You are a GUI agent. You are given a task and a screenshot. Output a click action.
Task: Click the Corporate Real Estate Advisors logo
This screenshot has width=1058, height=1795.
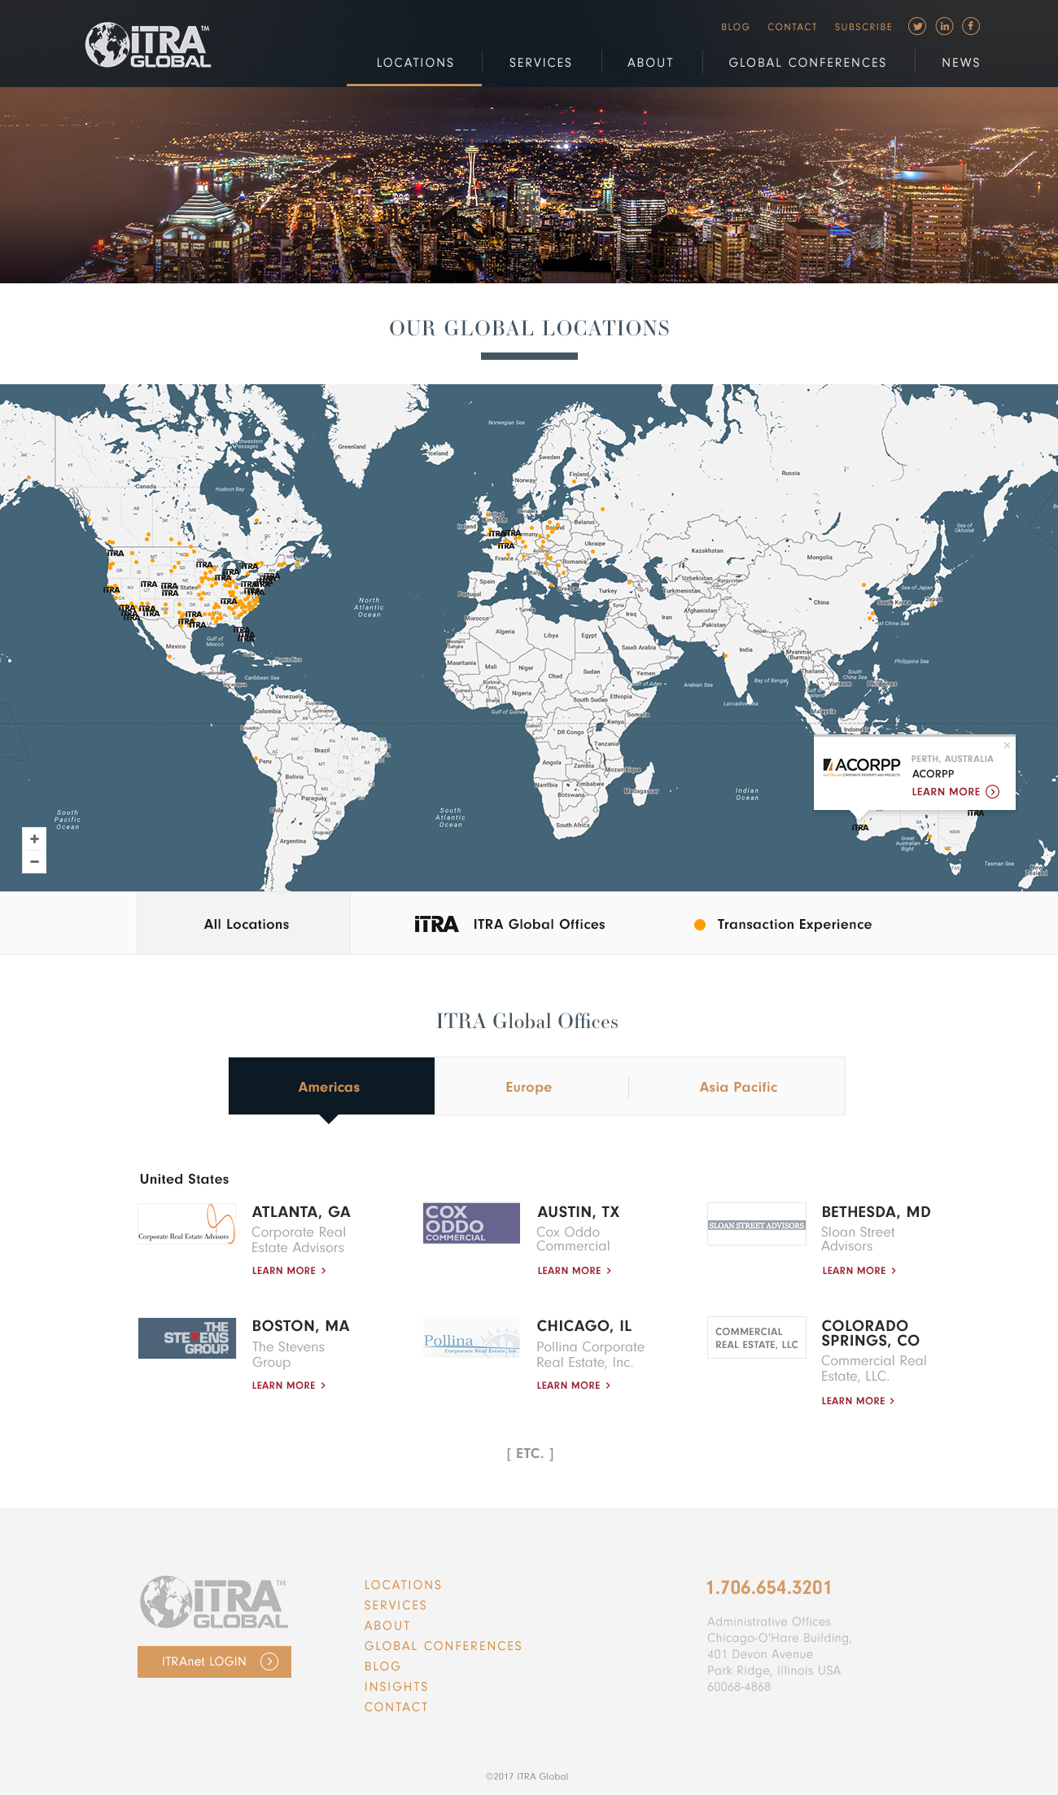pyautogui.click(x=187, y=1224)
